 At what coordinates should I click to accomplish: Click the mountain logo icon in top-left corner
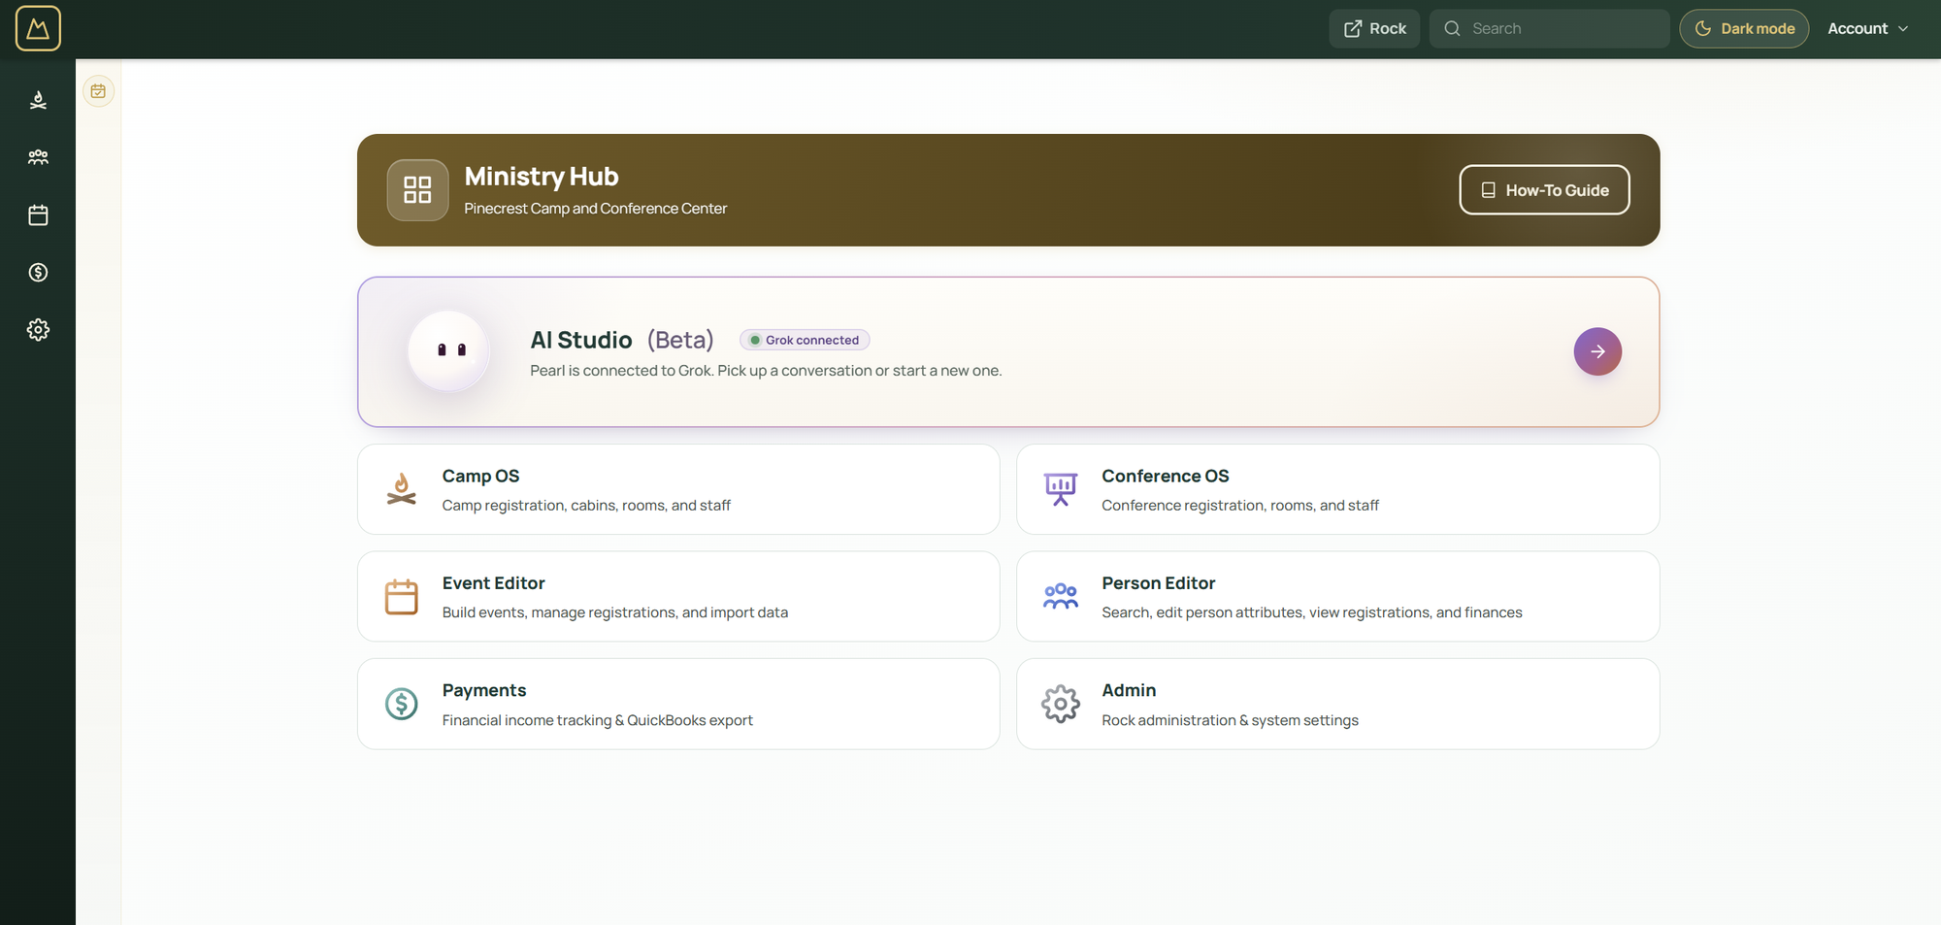pos(38,28)
